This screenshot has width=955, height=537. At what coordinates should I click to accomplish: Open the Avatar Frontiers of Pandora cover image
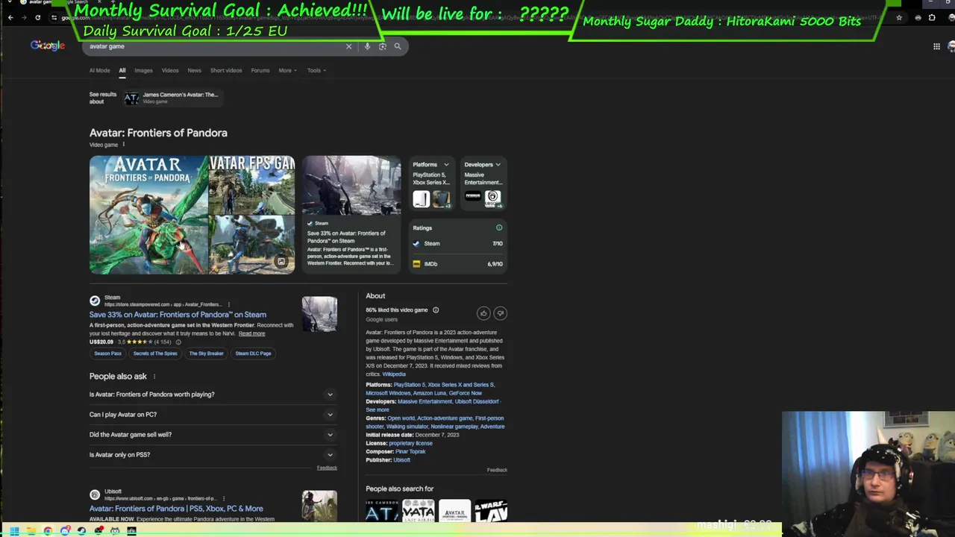click(148, 215)
